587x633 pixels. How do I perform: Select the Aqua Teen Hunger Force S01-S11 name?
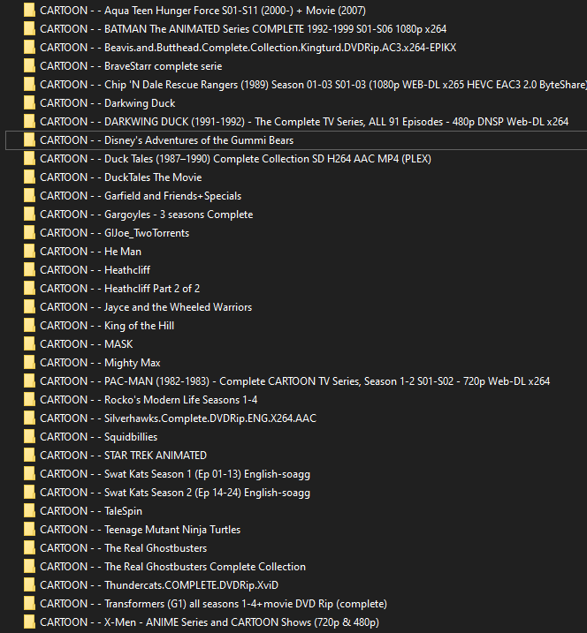click(x=203, y=11)
